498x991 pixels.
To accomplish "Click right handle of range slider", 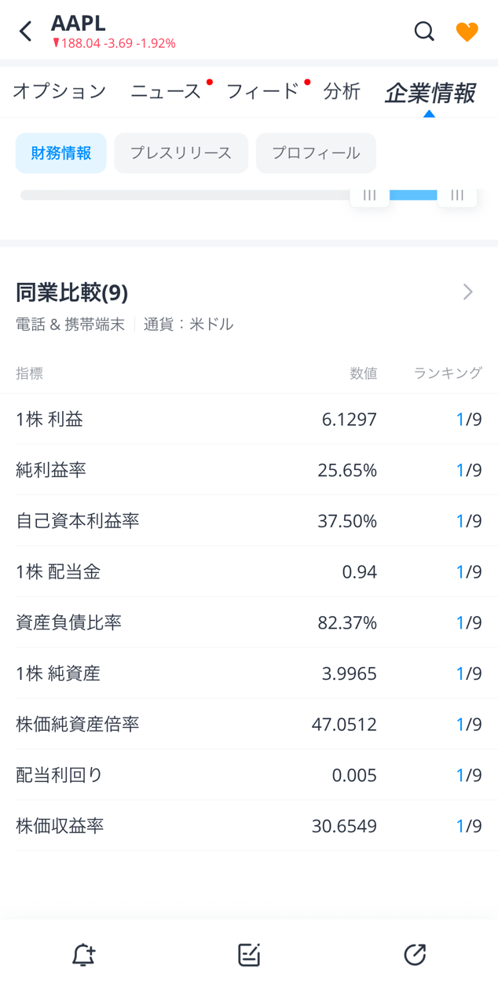I will pos(457,196).
